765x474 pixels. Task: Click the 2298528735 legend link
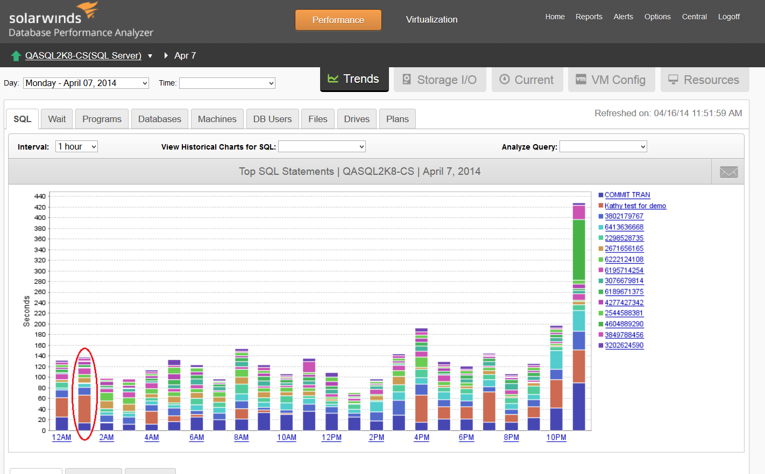coord(624,238)
